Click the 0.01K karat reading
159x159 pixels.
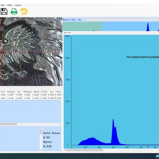click(47, 146)
